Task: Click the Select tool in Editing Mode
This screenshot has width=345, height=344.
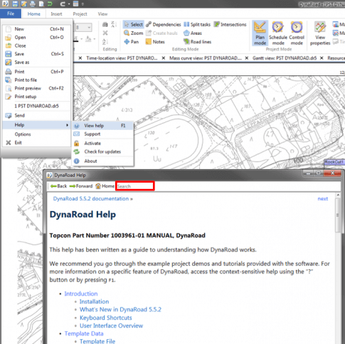Action: 134,24
